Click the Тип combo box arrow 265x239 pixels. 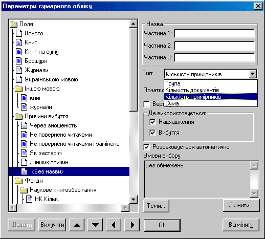coord(253,74)
